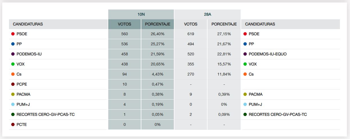Click the VOTOS header under 28A
This screenshot has width=350, height=139.
tap(191, 24)
